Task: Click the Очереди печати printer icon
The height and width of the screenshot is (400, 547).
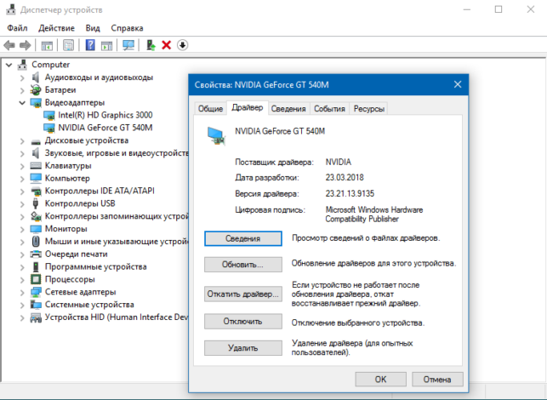Action: pos(36,254)
